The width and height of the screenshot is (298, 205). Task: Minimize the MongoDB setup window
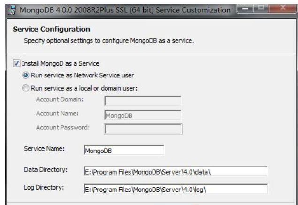245,8
